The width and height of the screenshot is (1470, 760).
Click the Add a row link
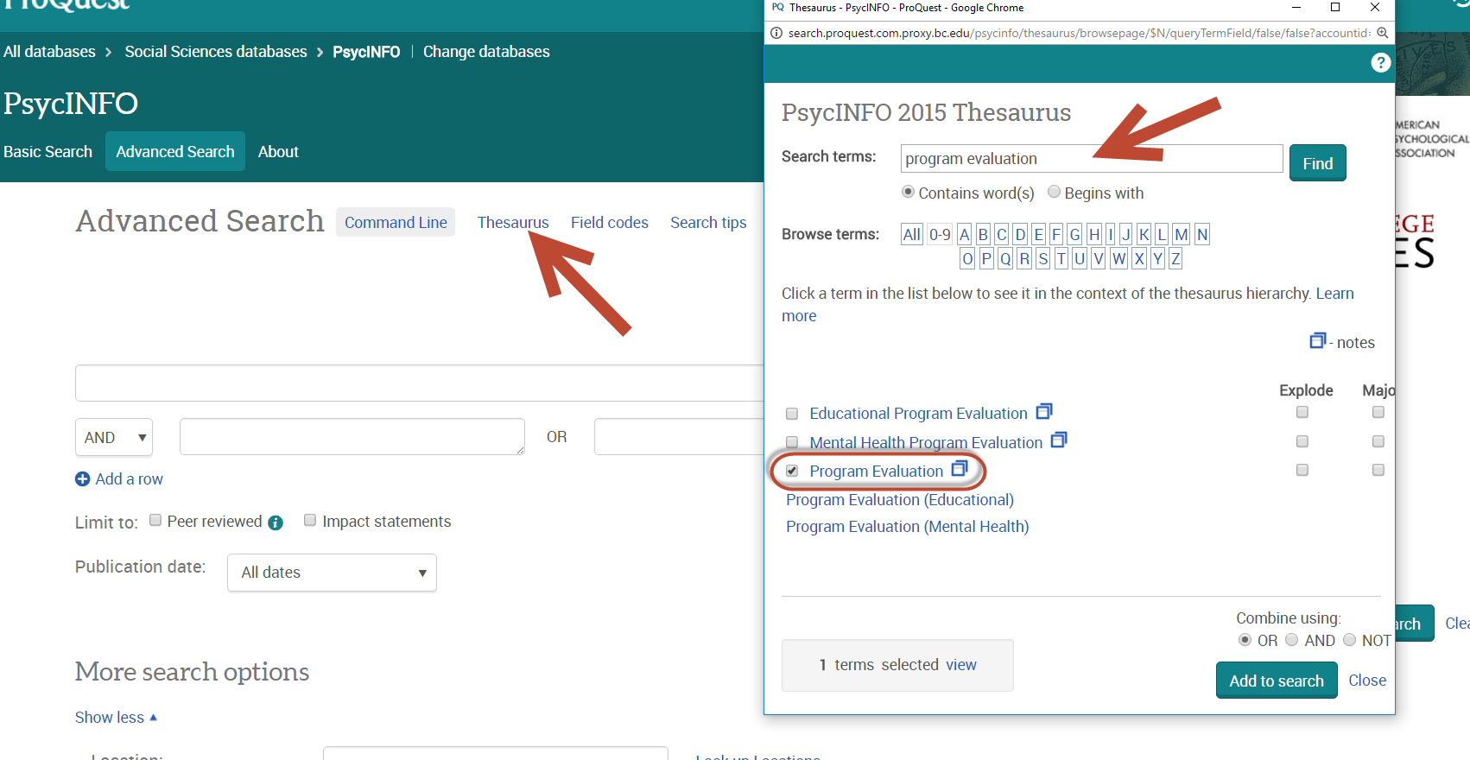pos(129,479)
